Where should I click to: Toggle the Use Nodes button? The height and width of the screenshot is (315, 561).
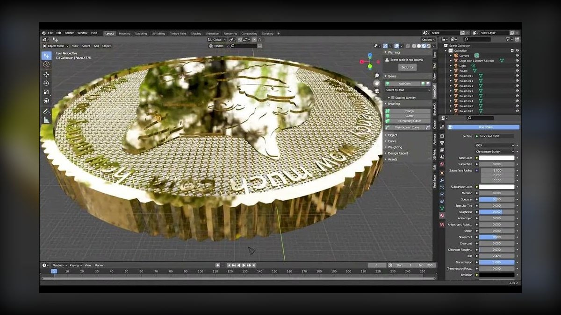coord(483,127)
